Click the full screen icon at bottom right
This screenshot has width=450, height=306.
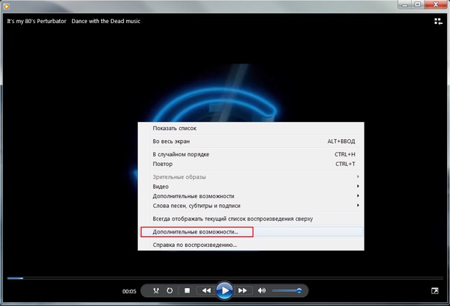pyautogui.click(x=435, y=290)
